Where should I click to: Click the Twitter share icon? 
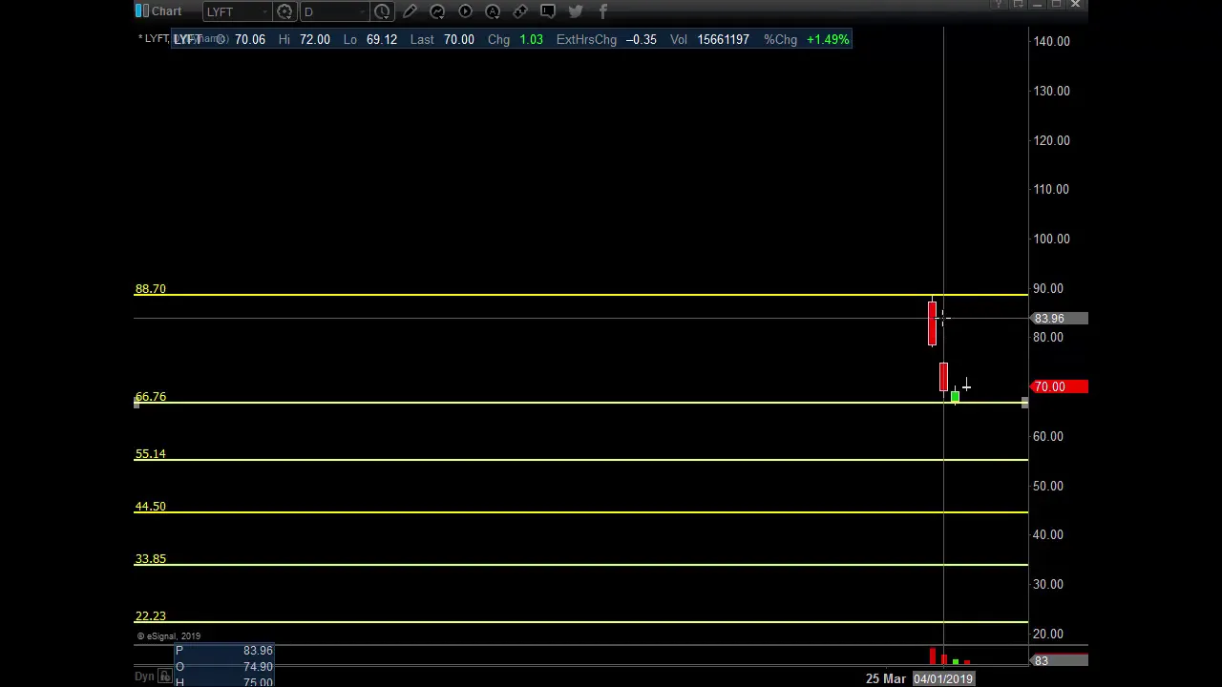[x=576, y=11]
